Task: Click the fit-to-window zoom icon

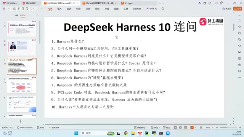Action: (201, 127)
